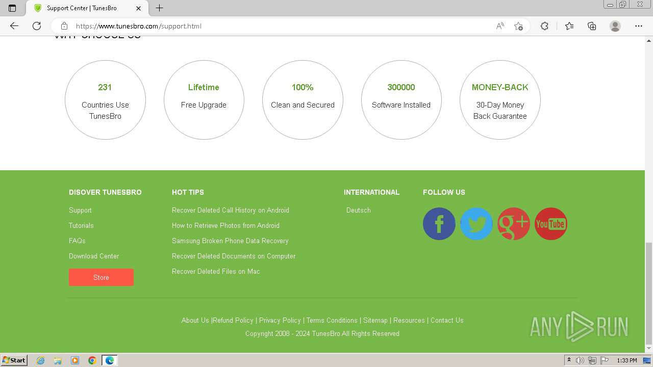This screenshot has height=367, width=653.
Task: Open Chrome taskbar icon
Action: [x=92, y=360]
